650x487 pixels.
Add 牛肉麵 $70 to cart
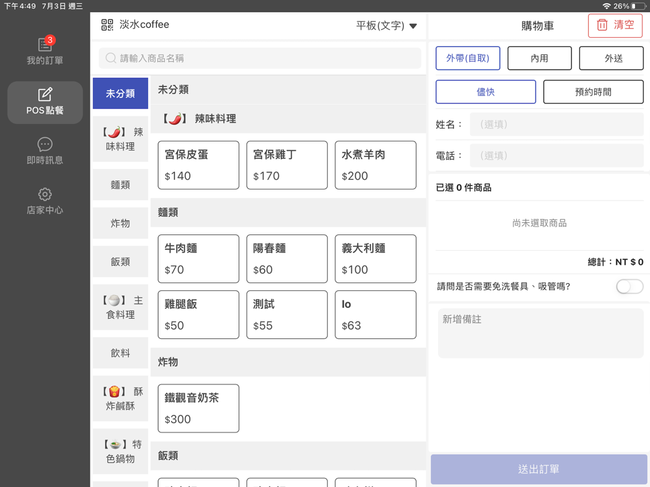tap(198, 259)
